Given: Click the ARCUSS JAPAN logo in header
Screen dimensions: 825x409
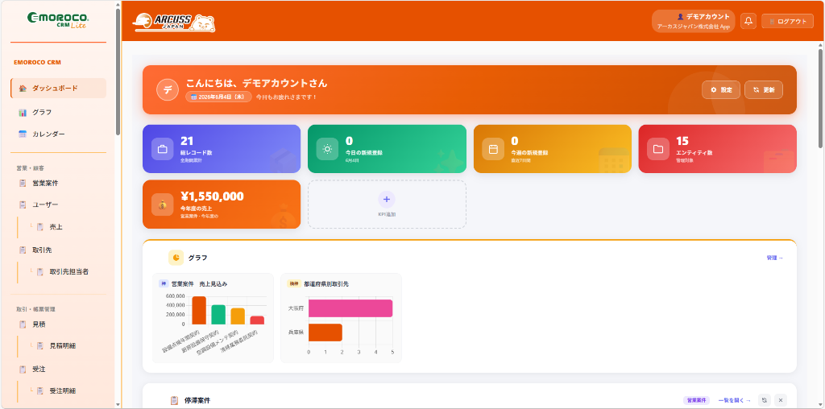Looking at the screenshot, I should [174, 22].
